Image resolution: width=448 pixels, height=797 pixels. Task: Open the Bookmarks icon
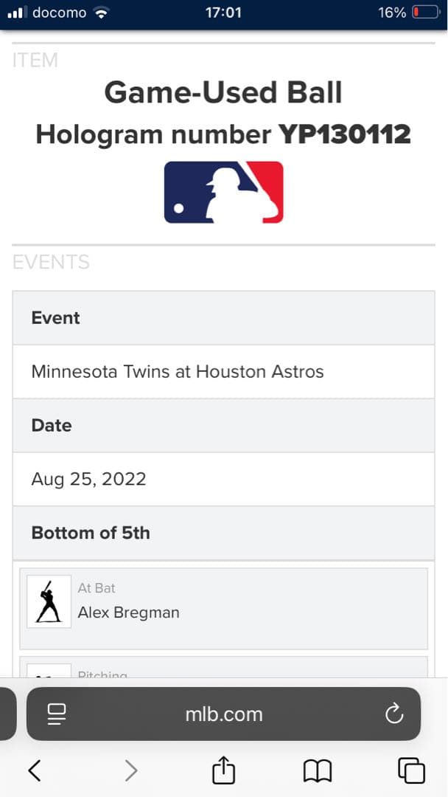(x=317, y=770)
